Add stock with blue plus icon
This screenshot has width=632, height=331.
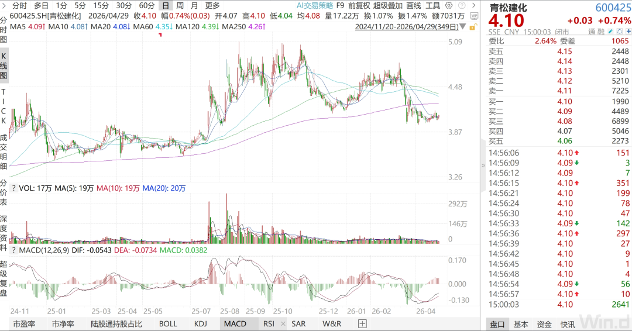pos(628,32)
